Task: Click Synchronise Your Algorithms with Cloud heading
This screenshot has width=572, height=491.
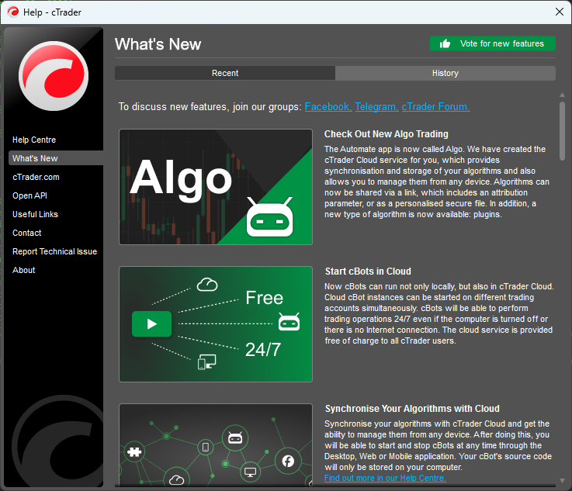Action: coord(412,409)
